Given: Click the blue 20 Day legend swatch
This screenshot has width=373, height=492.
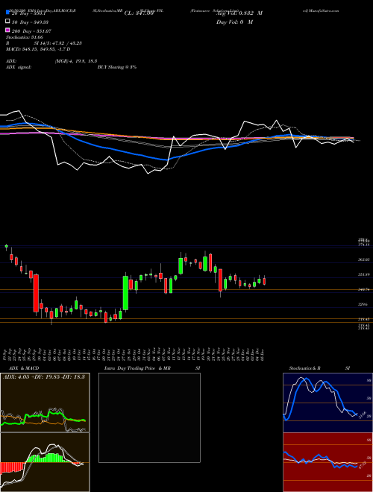Looking at the screenshot, I should pyautogui.click(x=7, y=13).
